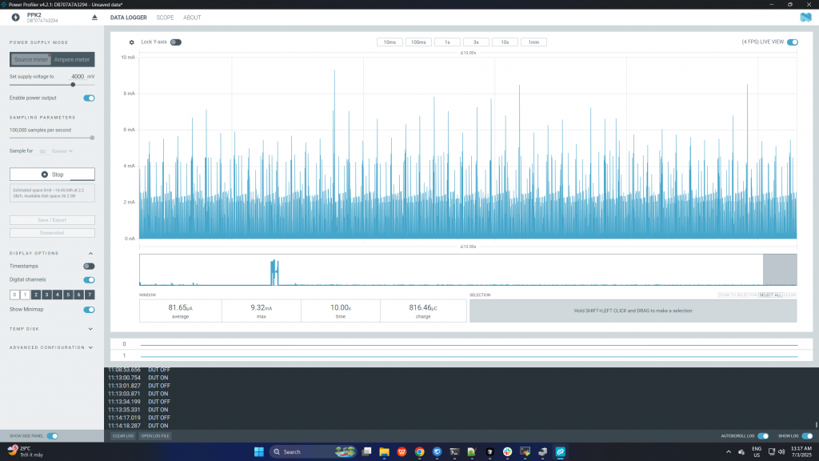
Task: Open File Explorer from the taskbar
Action: pyautogui.click(x=384, y=451)
